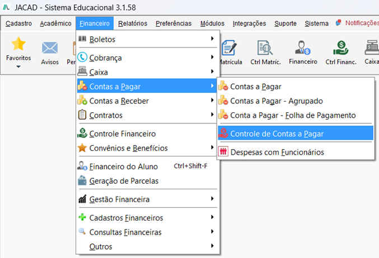Expand the Outros submenu arrow
Screen dimensions: 379x258
[212, 246]
